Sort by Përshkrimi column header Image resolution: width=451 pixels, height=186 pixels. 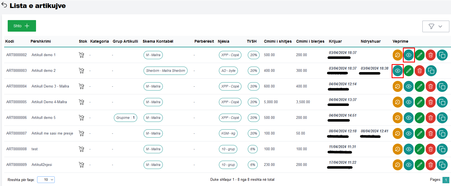click(x=41, y=41)
